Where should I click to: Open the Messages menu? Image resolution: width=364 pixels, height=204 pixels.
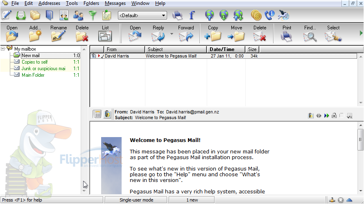115,3
